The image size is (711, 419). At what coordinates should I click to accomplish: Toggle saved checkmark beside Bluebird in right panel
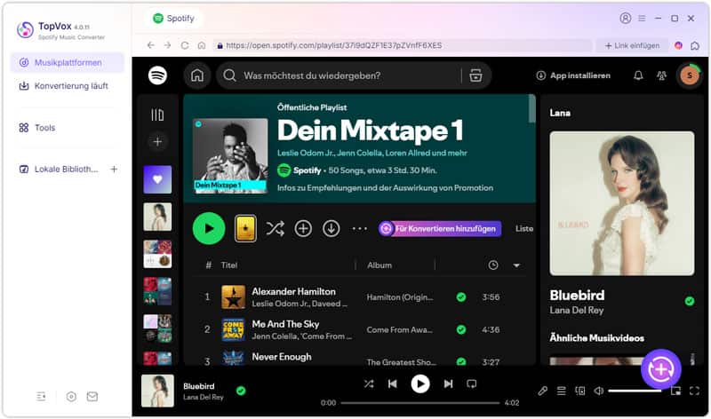tap(690, 301)
